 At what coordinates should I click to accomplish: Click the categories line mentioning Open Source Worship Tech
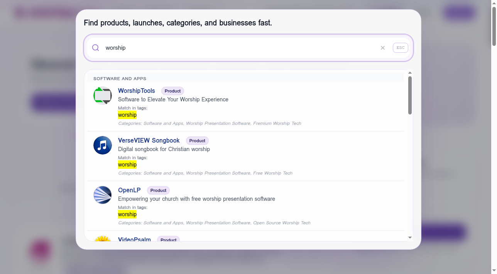click(x=214, y=223)
